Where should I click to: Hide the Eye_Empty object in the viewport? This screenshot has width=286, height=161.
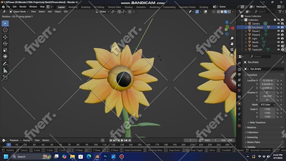(278, 27)
